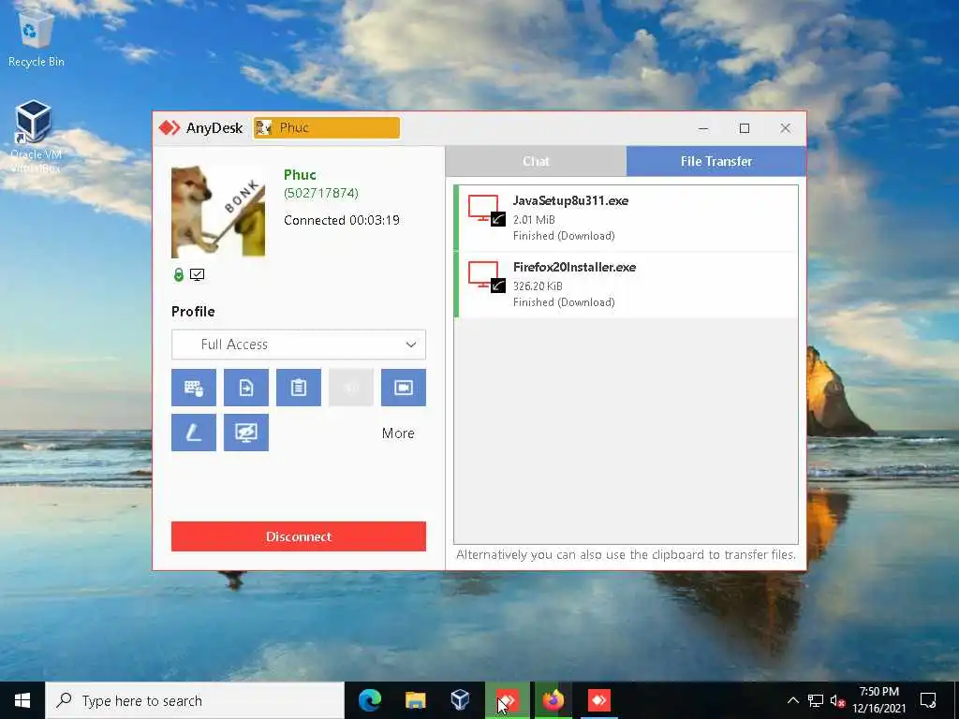
Task: Select the File Transfer tab
Action: coord(716,161)
